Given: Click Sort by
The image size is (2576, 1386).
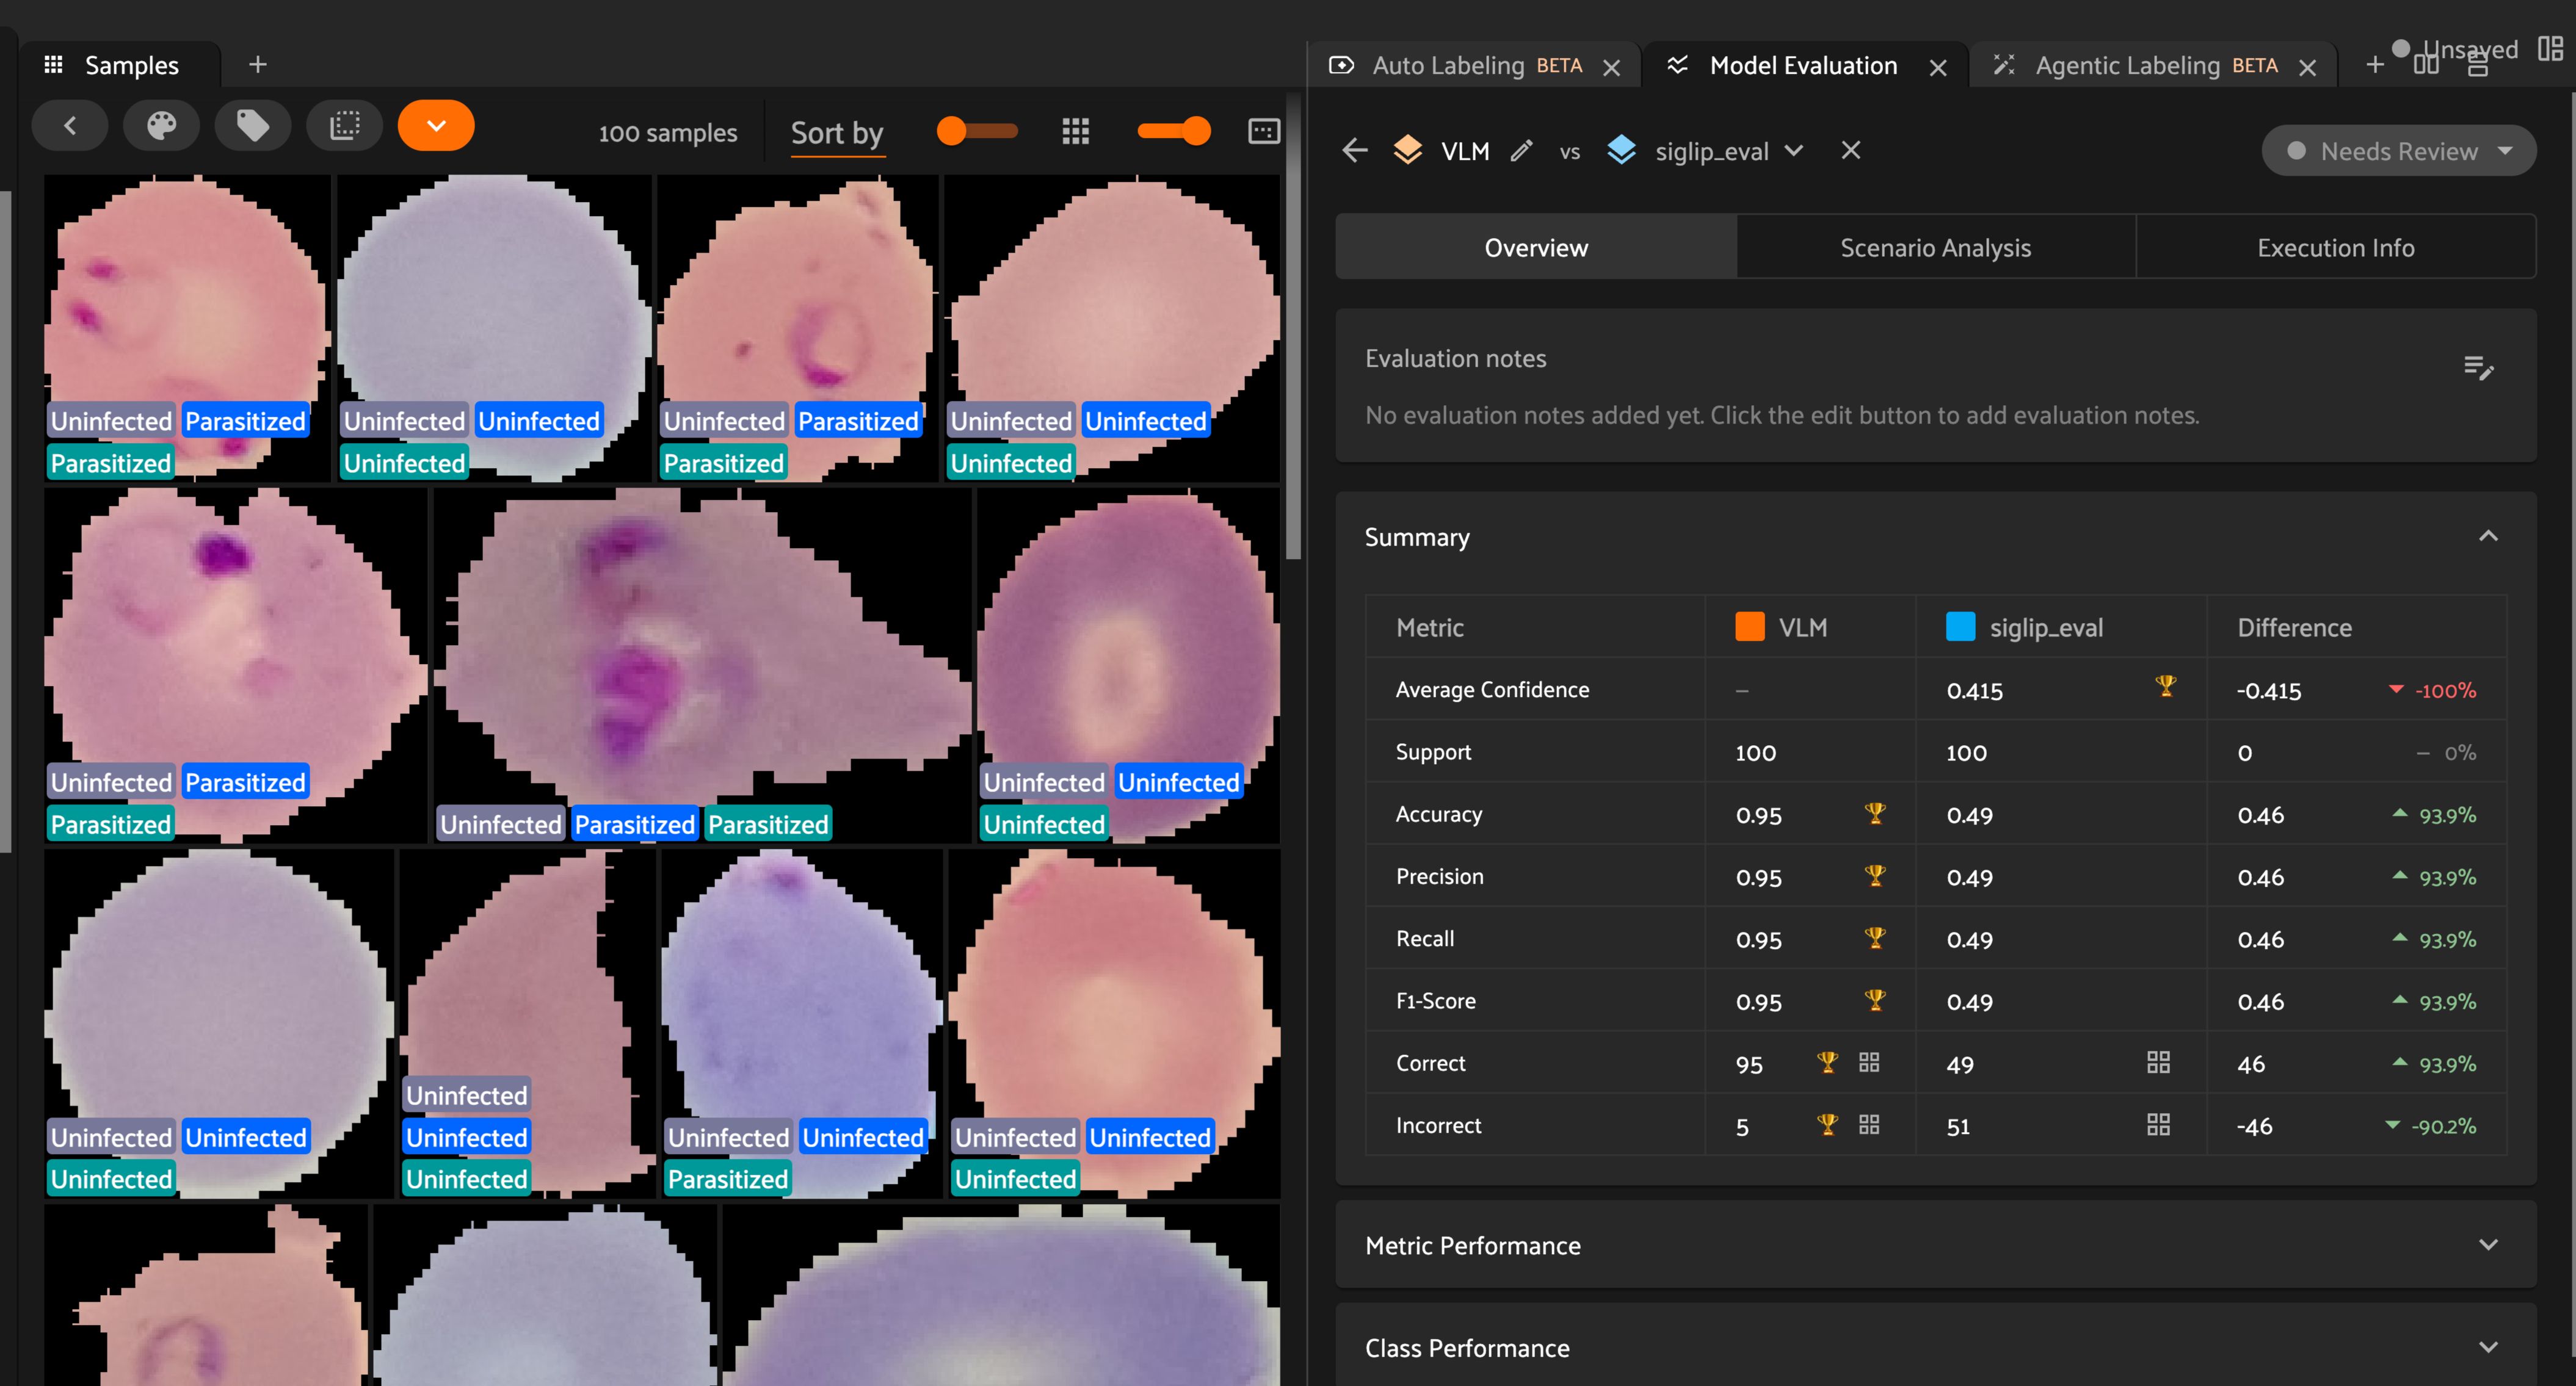Looking at the screenshot, I should 837,133.
